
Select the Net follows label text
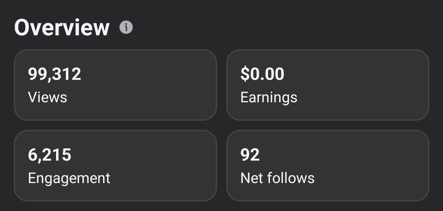click(x=277, y=178)
